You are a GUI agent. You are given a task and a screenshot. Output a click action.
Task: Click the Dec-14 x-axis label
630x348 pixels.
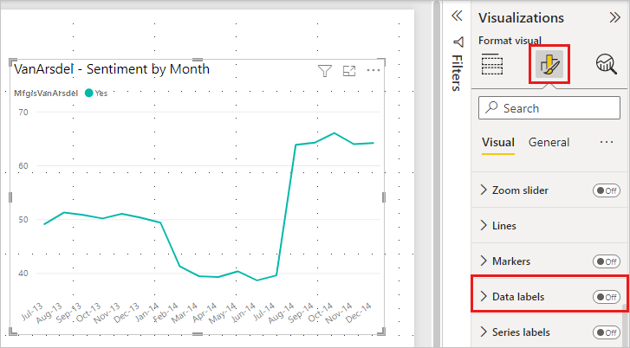(359, 313)
